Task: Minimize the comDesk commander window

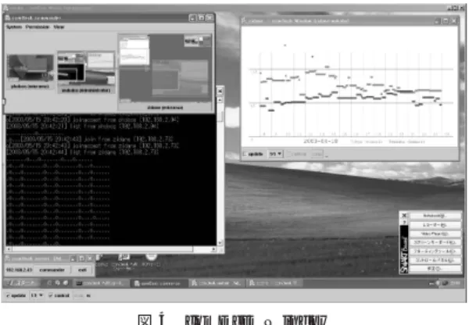Action: [192, 18]
